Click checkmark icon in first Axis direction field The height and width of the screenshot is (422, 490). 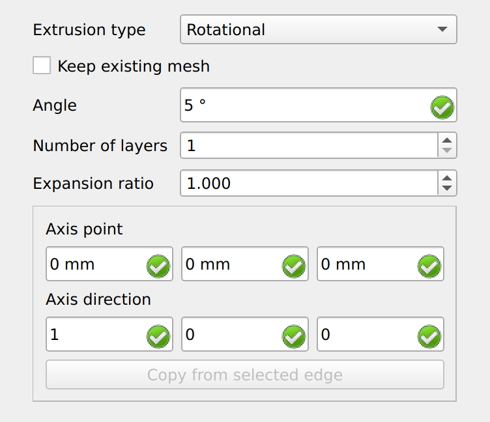tap(158, 337)
